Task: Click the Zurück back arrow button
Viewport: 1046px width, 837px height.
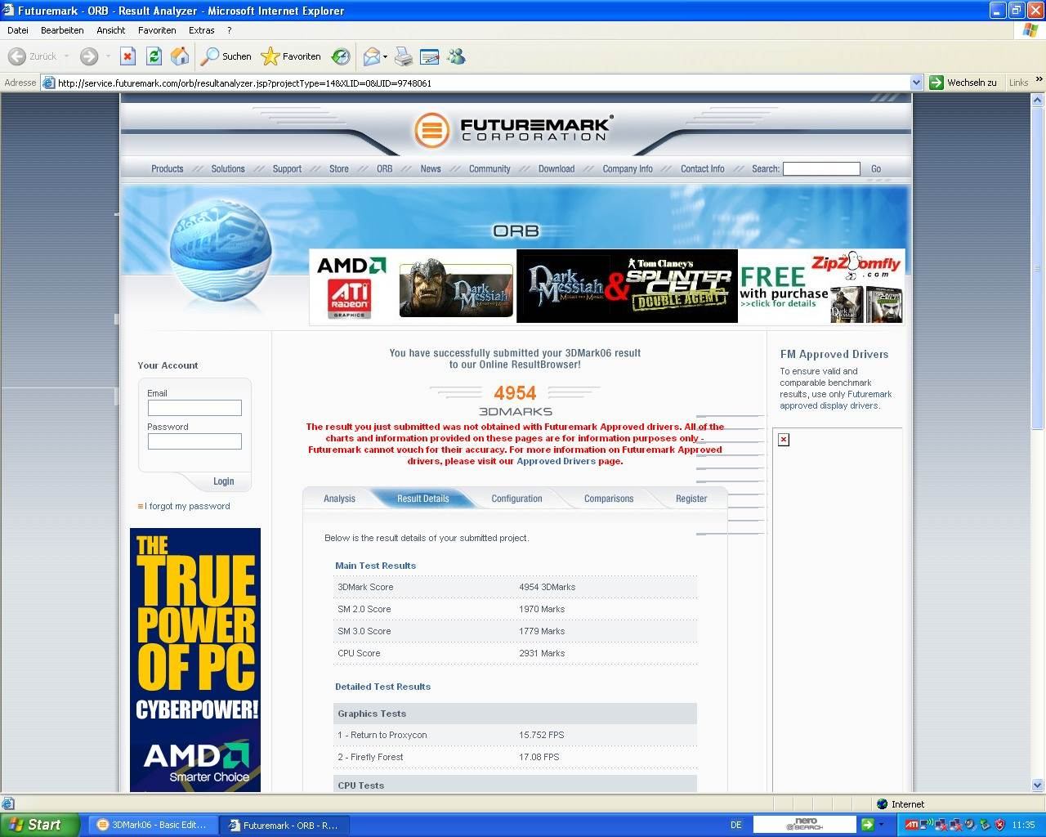Action: click(x=33, y=56)
